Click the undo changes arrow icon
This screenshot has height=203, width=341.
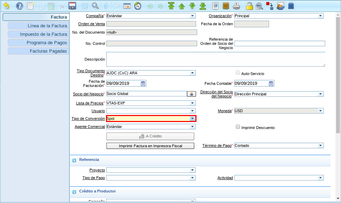pos(6,6)
